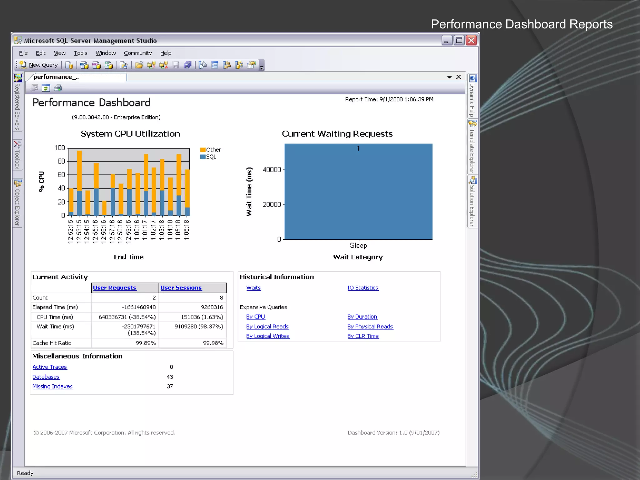Open the User Requests link
The width and height of the screenshot is (640, 480).
(115, 287)
